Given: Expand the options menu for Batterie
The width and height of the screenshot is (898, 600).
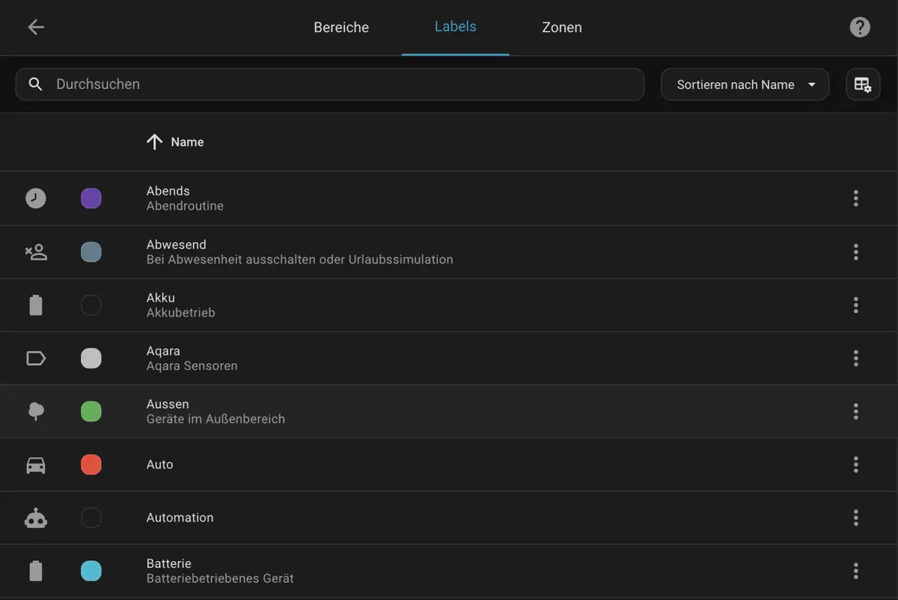Looking at the screenshot, I should [855, 571].
